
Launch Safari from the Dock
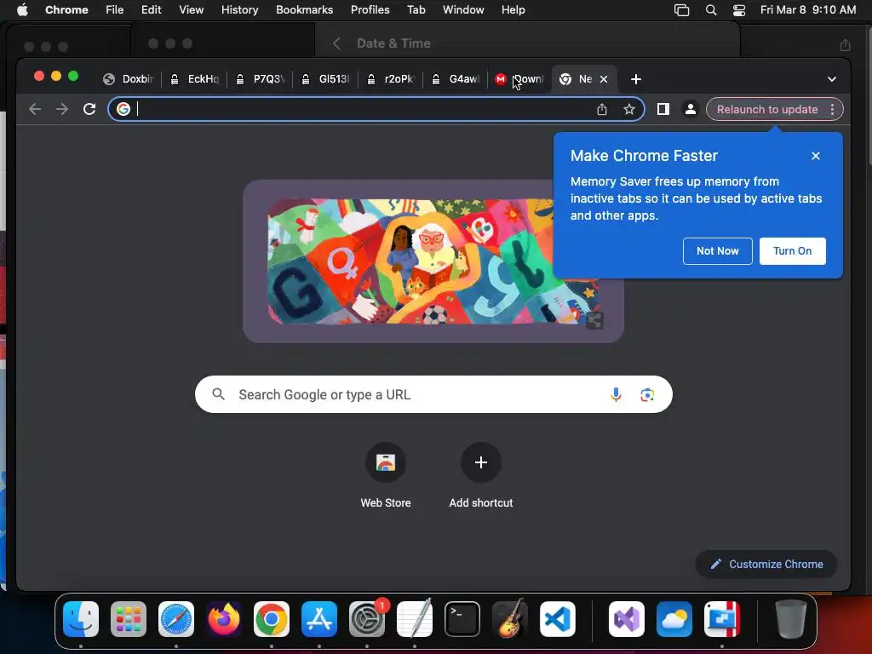(176, 619)
